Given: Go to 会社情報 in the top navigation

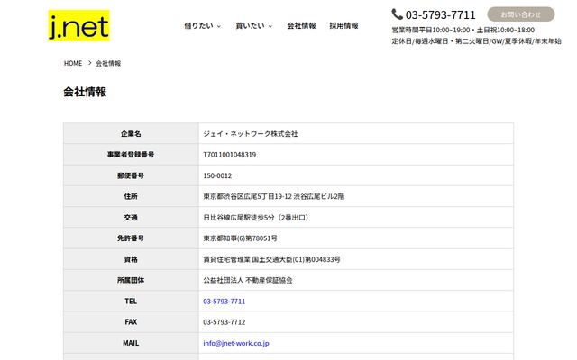Looking at the screenshot, I should [301, 26].
